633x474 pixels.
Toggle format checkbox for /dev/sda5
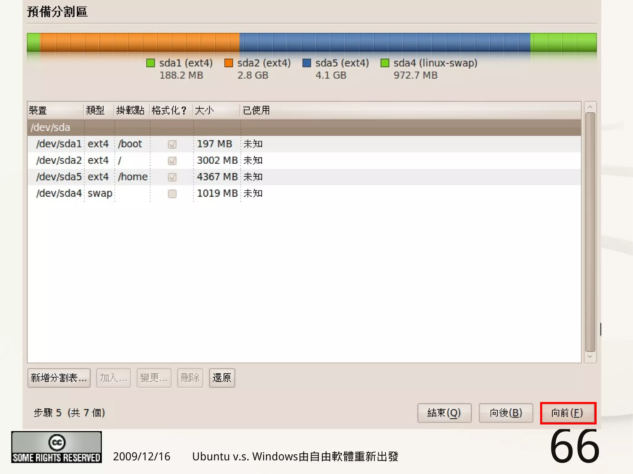tap(172, 177)
